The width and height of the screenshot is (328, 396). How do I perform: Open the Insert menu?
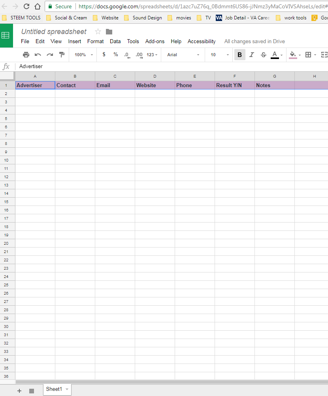tap(74, 42)
